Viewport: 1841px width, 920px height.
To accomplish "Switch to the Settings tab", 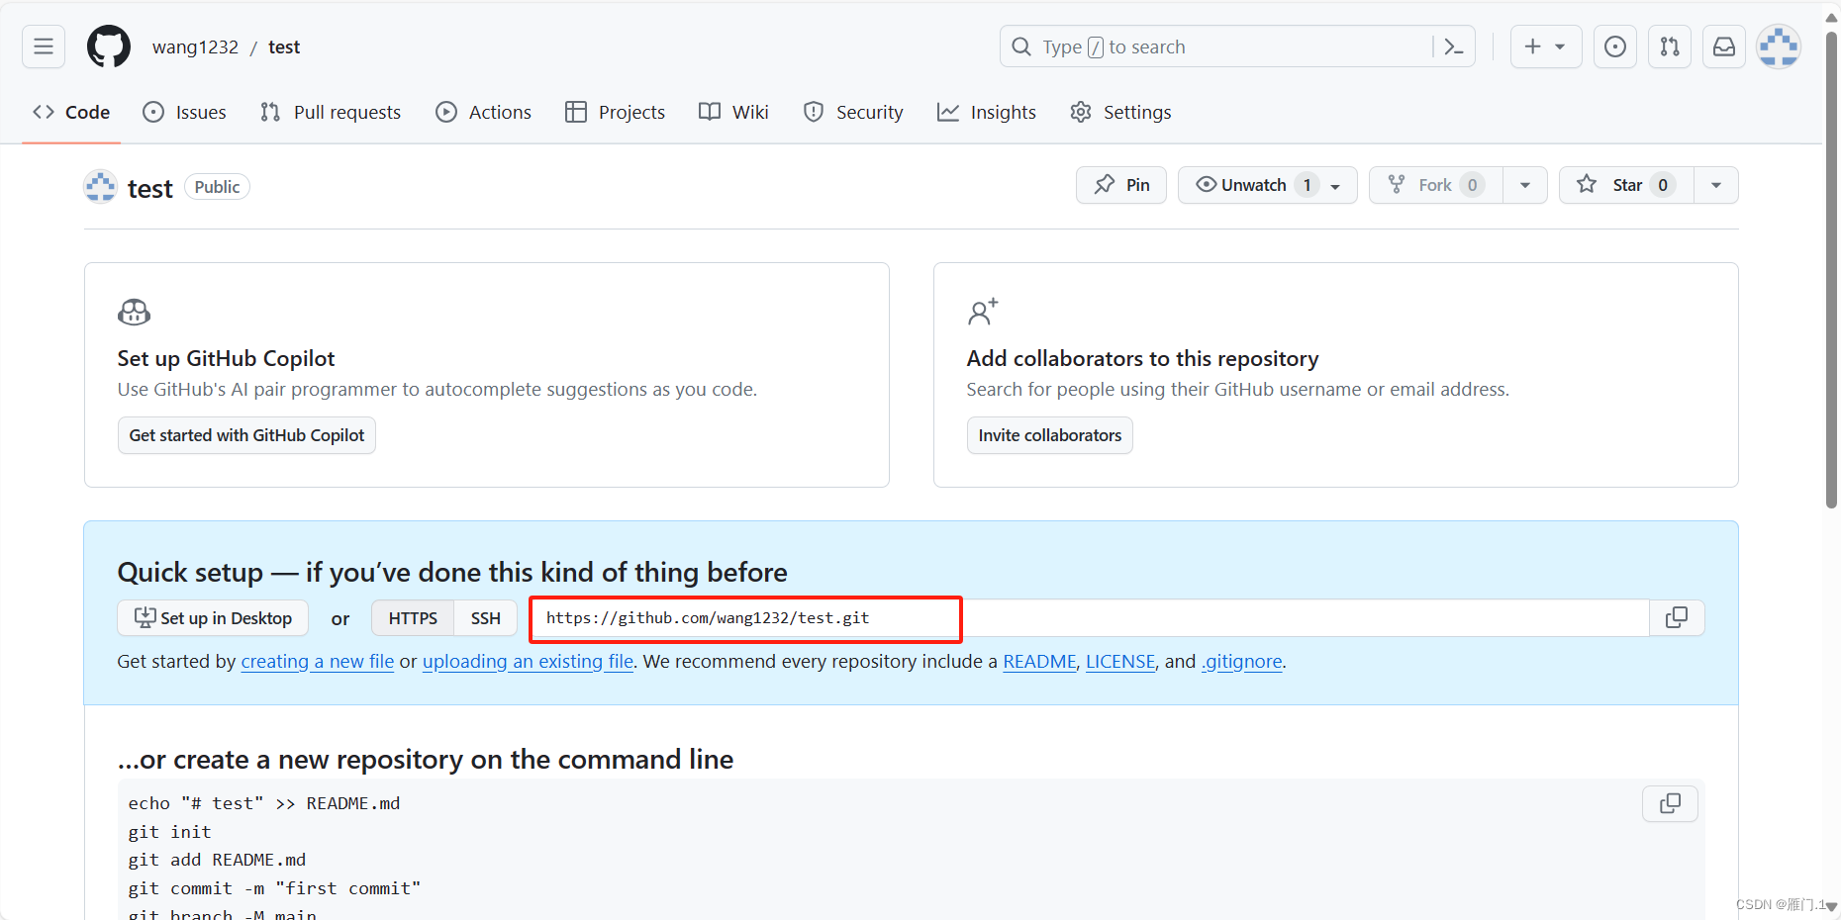I will [1121, 112].
